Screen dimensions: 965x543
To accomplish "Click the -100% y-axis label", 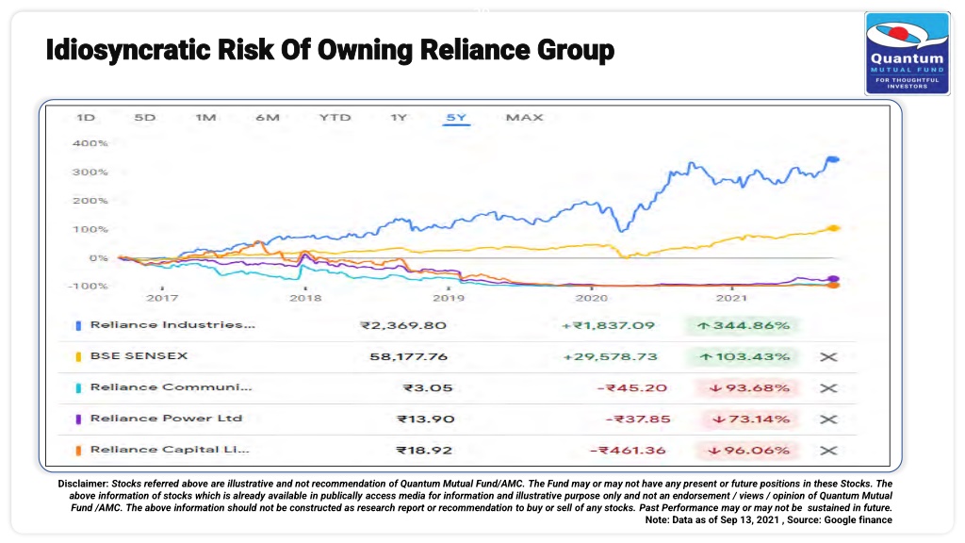I will tap(88, 287).
